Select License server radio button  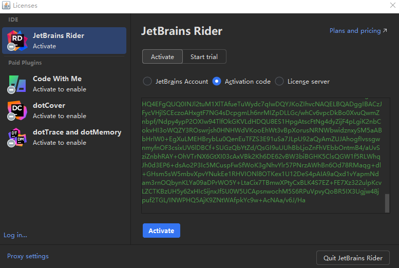point(279,82)
